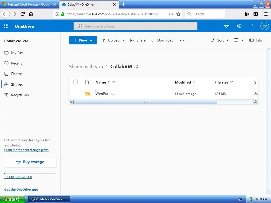Open the Firefox hamburger menu
The width and height of the screenshot is (271, 203).
click(x=266, y=14)
